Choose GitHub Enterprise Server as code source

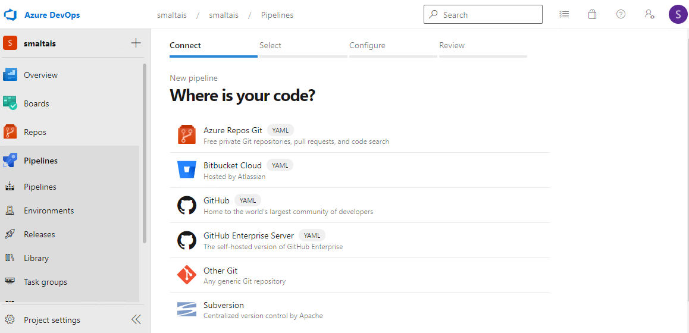249,236
